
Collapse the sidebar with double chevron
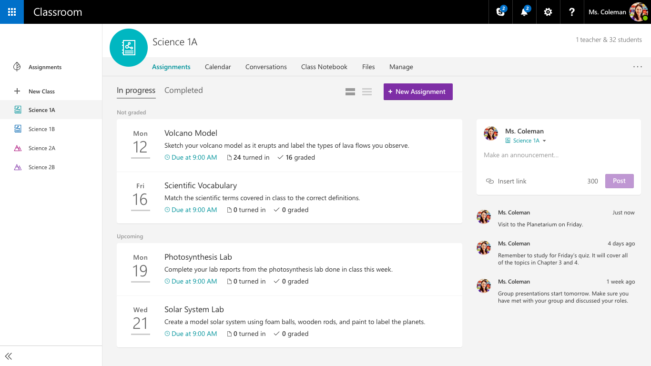tap(8, 356)
